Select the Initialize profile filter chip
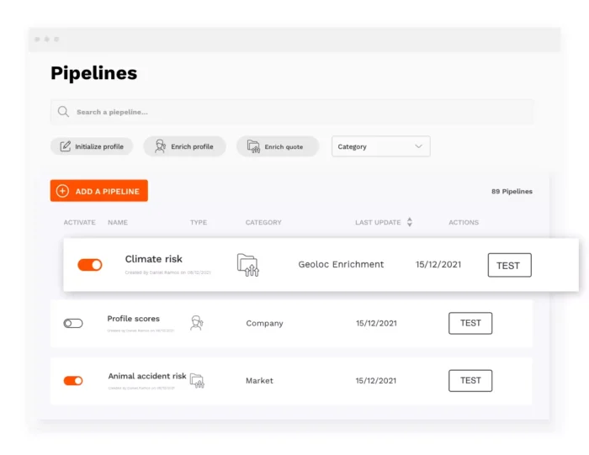Image resolution: width=589 pixels, height=455 pixels. [x=92, y=146]
